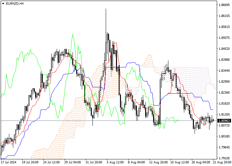Click price scale value 1.79105
232x166 pixels.
coord(224,158)
